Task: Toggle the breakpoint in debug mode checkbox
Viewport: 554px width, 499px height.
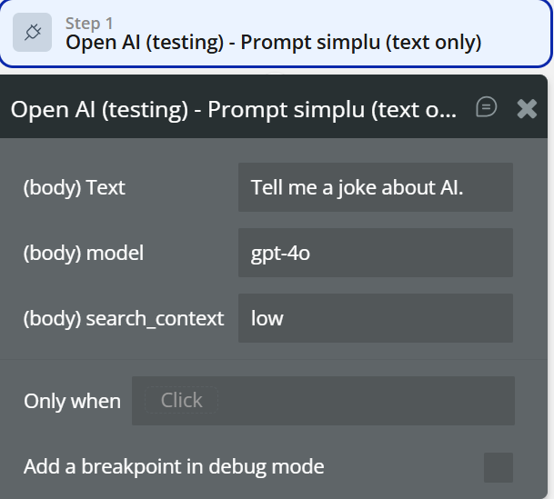Action: pyautogui.click(x=498, y=467)
